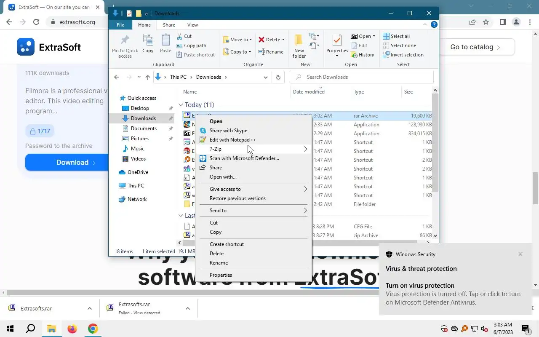Screen dimensions: 539x337
Task: Choose Create shortcut in context menu
Action: click(253, 244)
